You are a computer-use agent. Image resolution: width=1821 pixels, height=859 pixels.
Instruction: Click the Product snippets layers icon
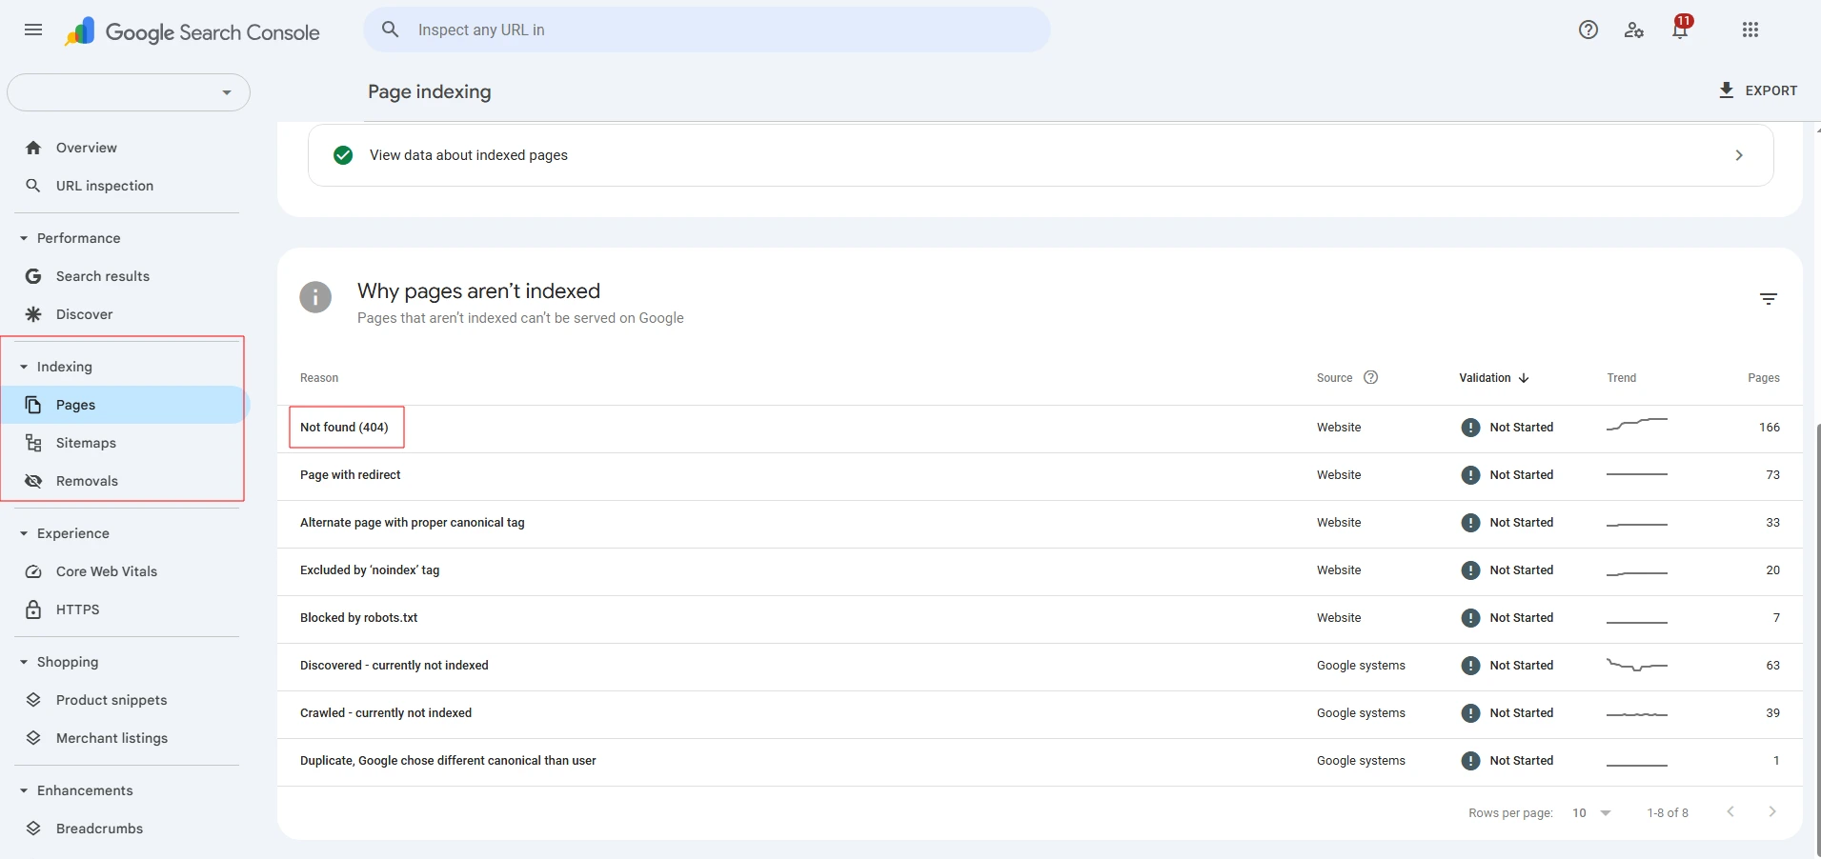[33, 700]
